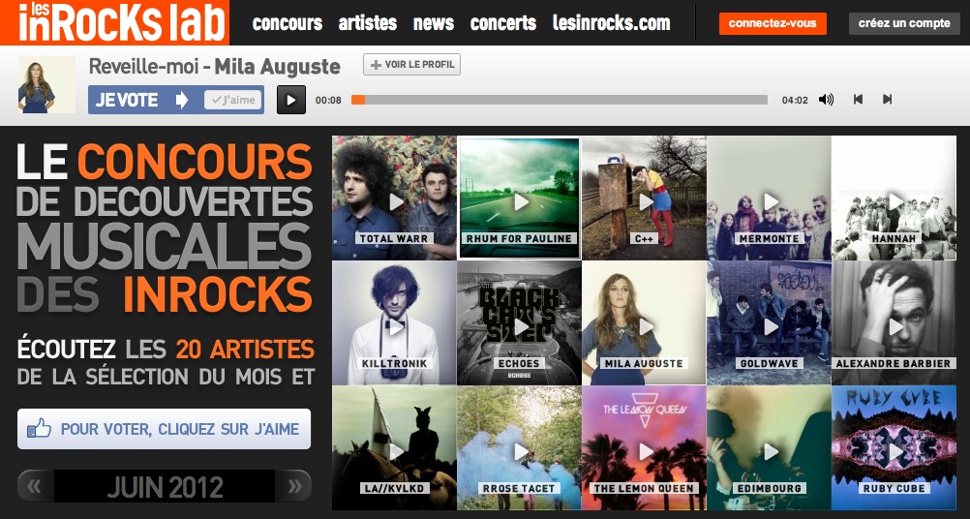The image size is (970, 519).
Task: Click the ALEXANDRE BARBIER name label
Action: (x=894, y=363)
